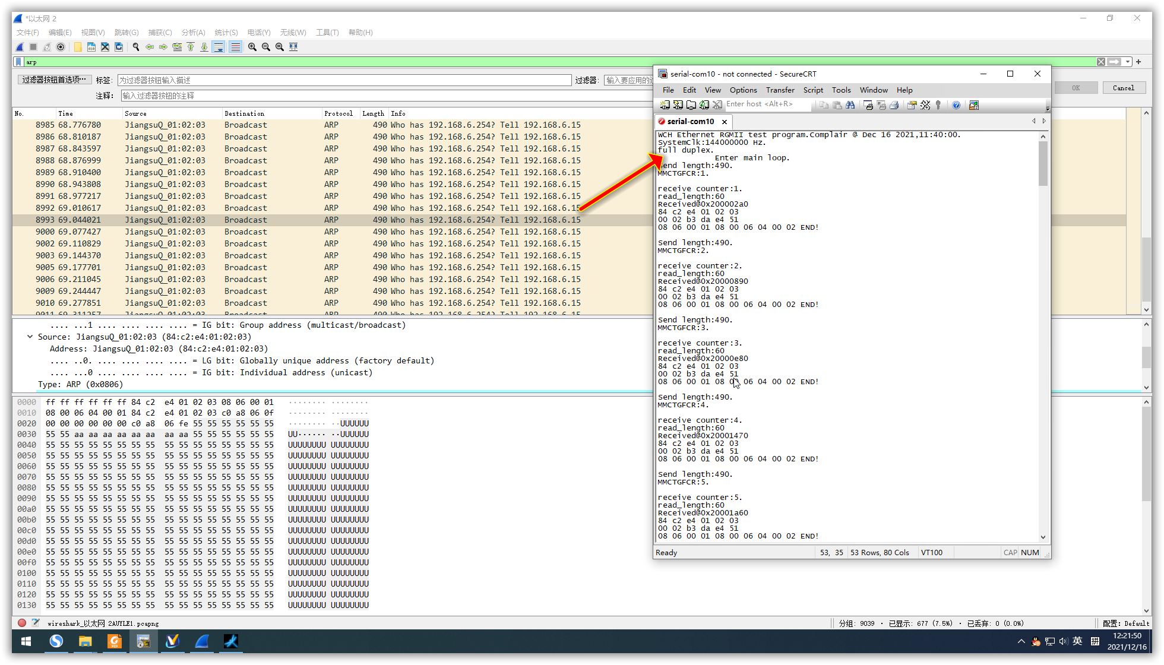Open SecureCRT Keymap editor icon
1164x665 pixels.
pyautogui.click(x=925, y=105)
